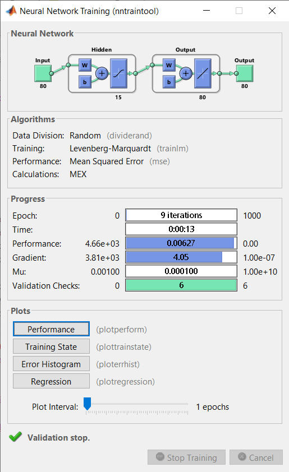Click the Levenberg-Marquardt text
The image size is (289, 472).
pyautogui.click(x=111, y=149)
